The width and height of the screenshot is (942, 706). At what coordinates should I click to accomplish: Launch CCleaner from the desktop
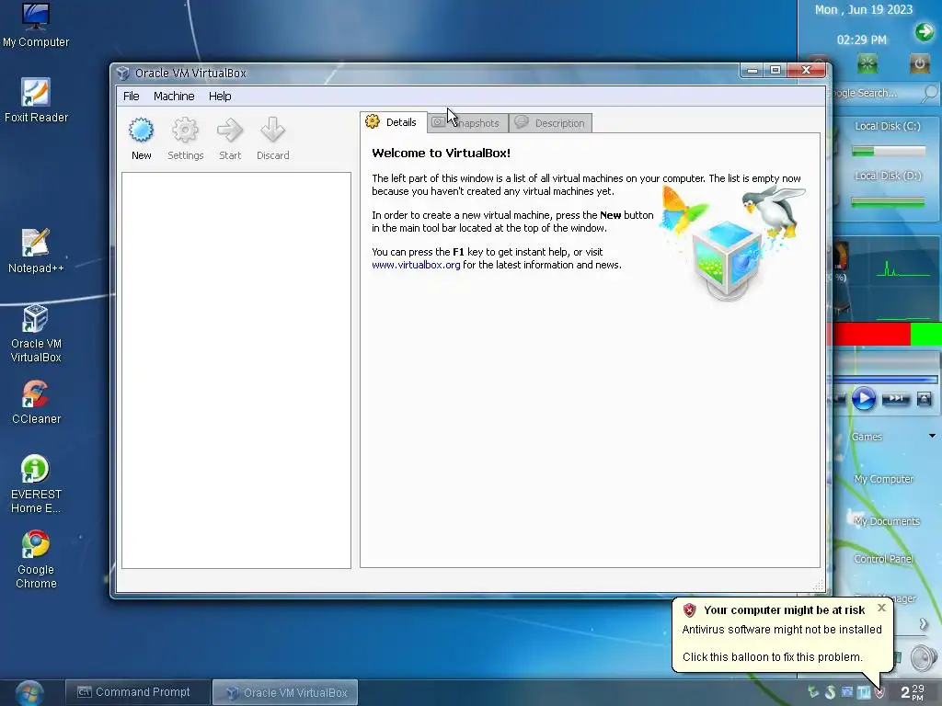click(36, 403)
